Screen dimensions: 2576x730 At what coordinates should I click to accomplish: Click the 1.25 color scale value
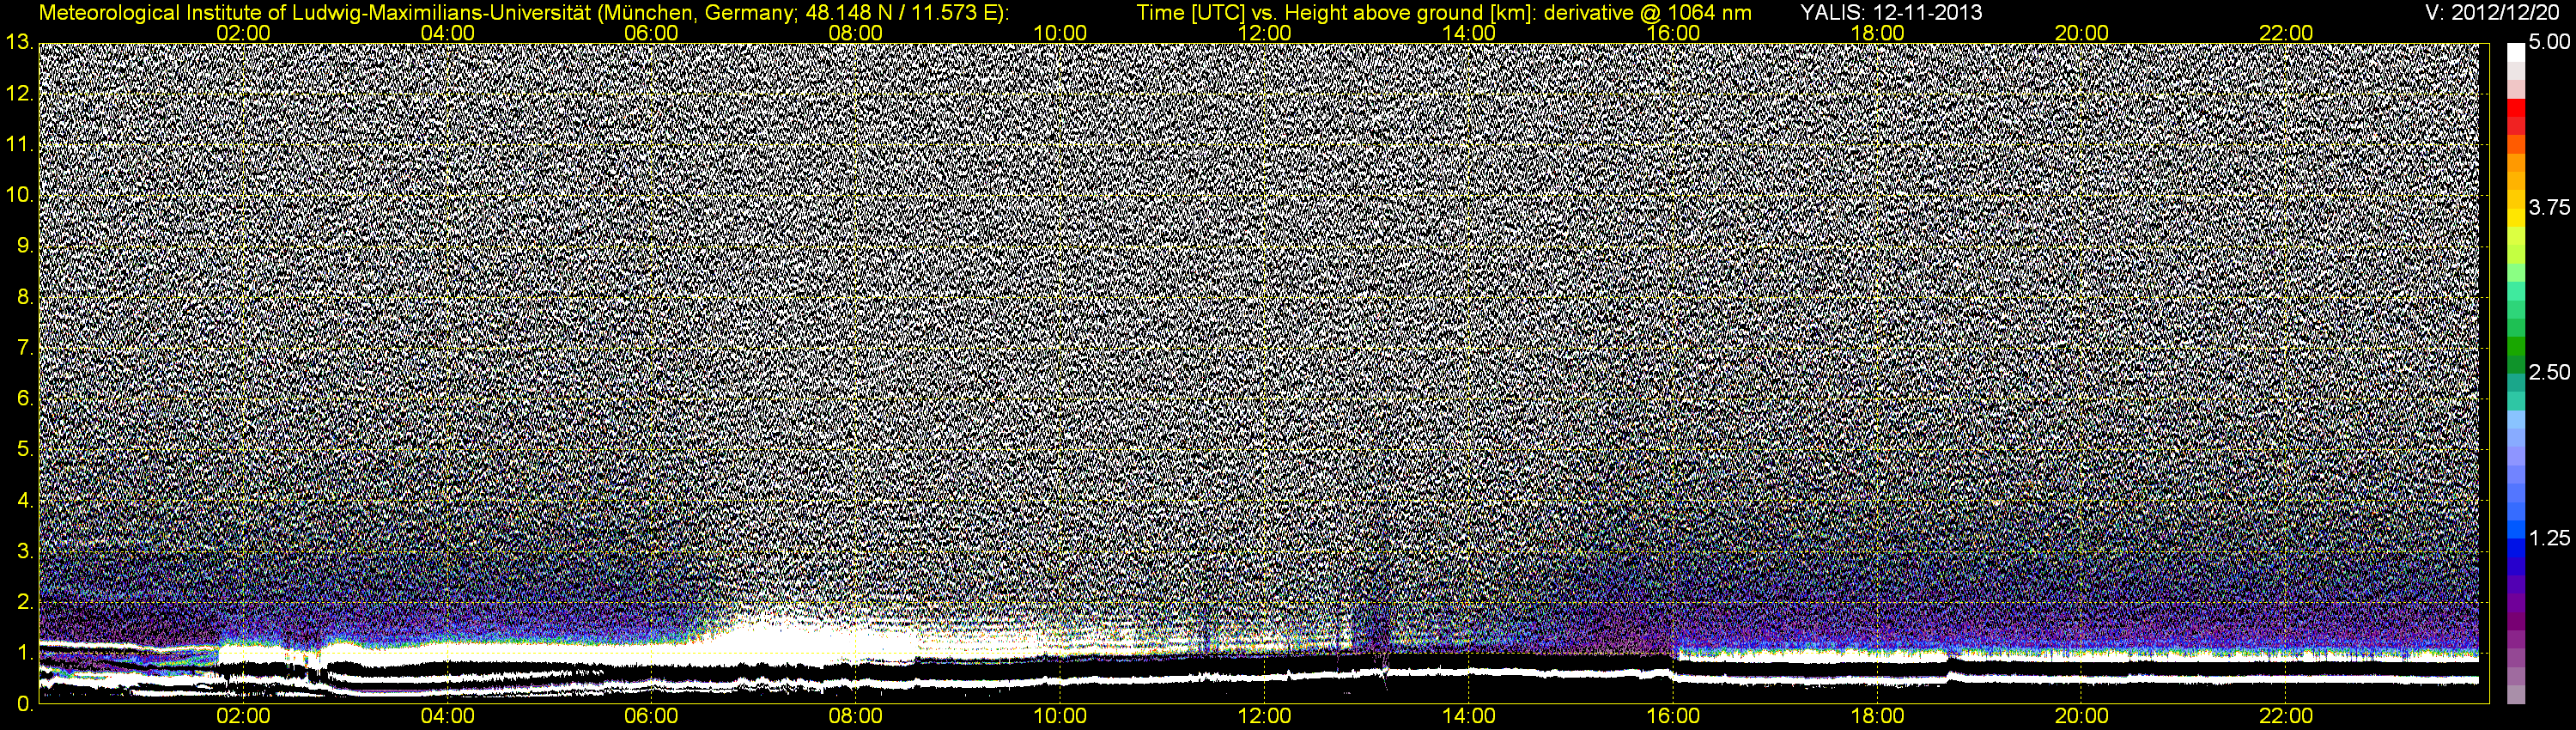2549,539
